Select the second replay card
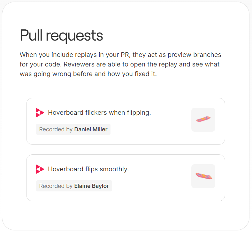The image size is (252, 232). click(126, 178)
